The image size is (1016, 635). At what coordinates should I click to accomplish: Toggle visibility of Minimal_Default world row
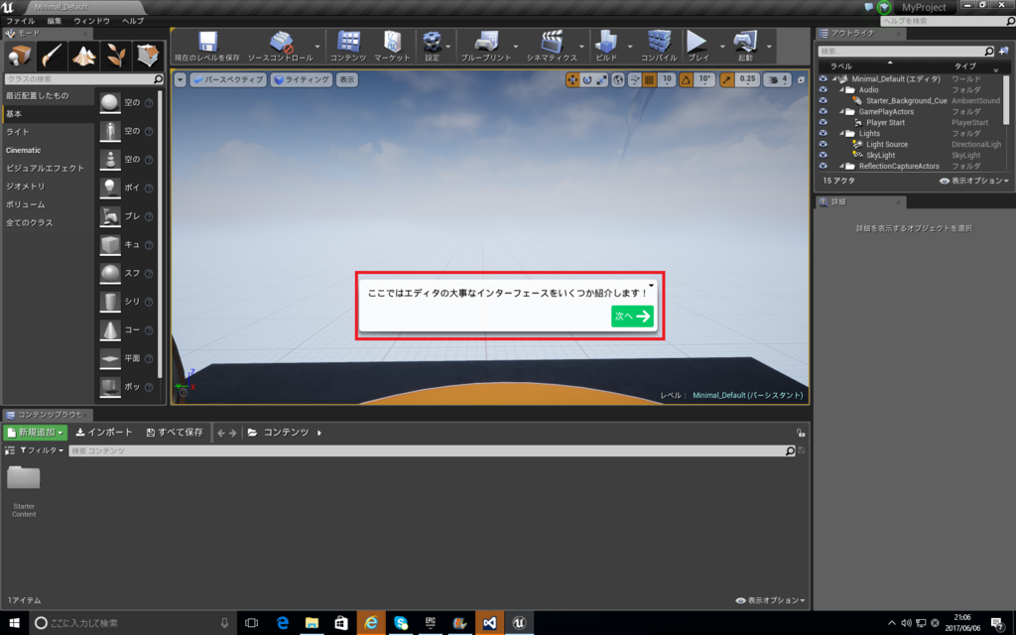click(823, 79)
